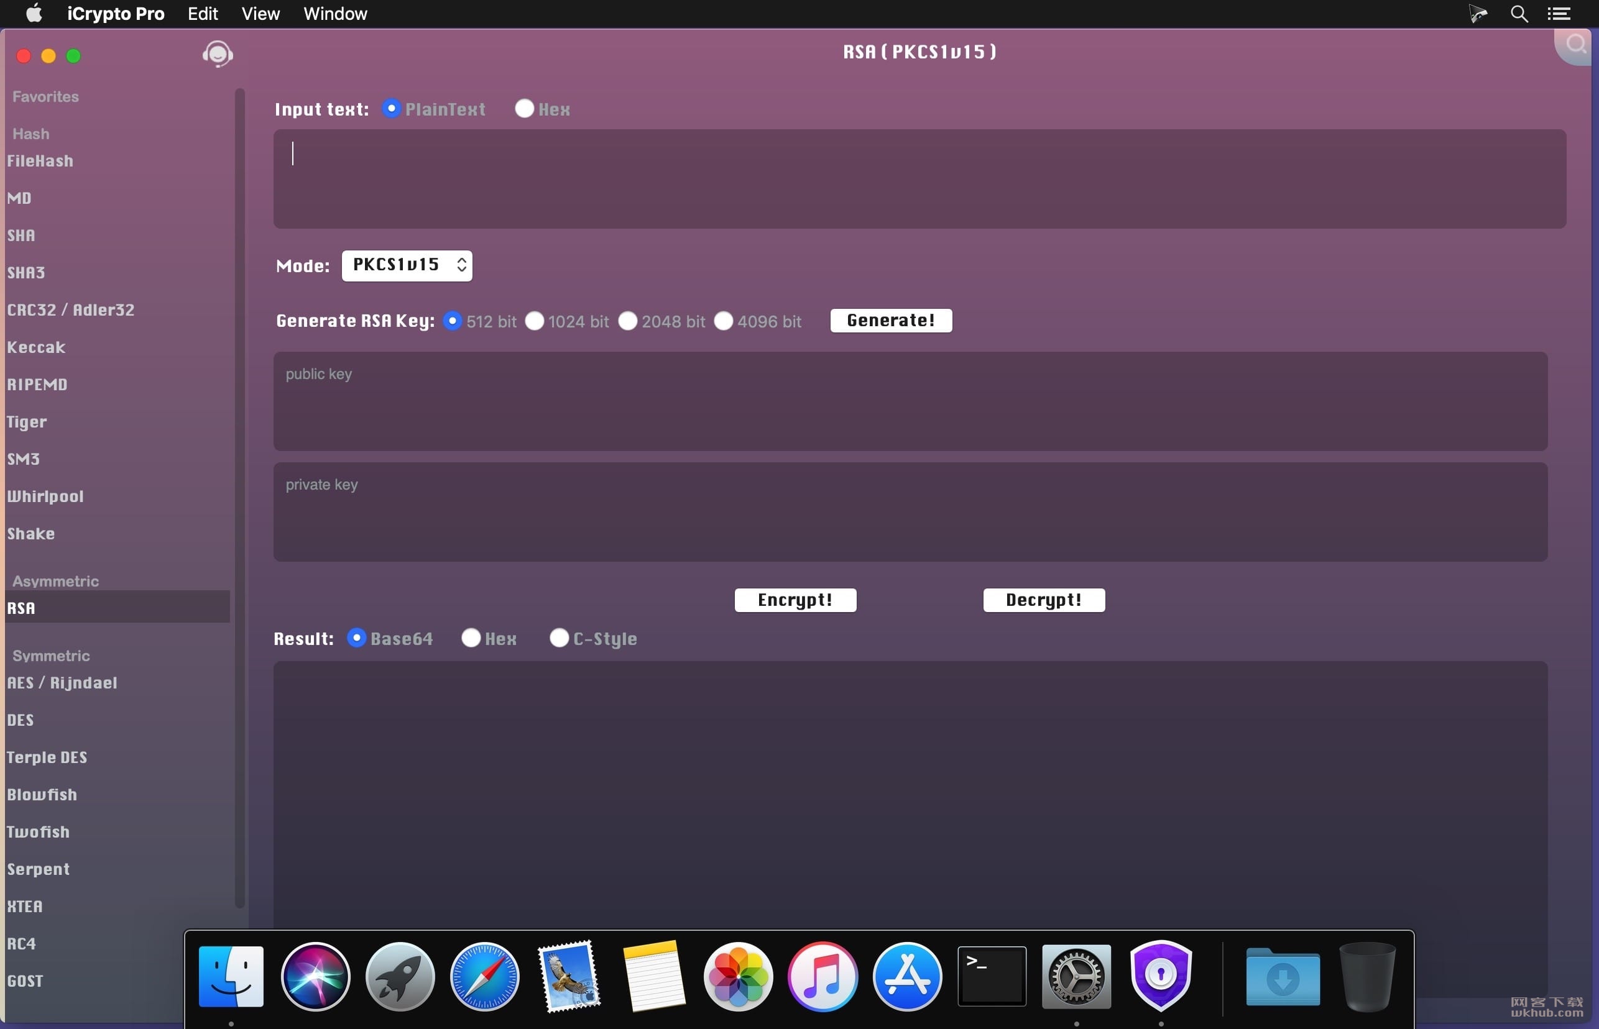This screenshot has width=1599, height=1029.
Task: Click the public key field
Action: (910, 401)
